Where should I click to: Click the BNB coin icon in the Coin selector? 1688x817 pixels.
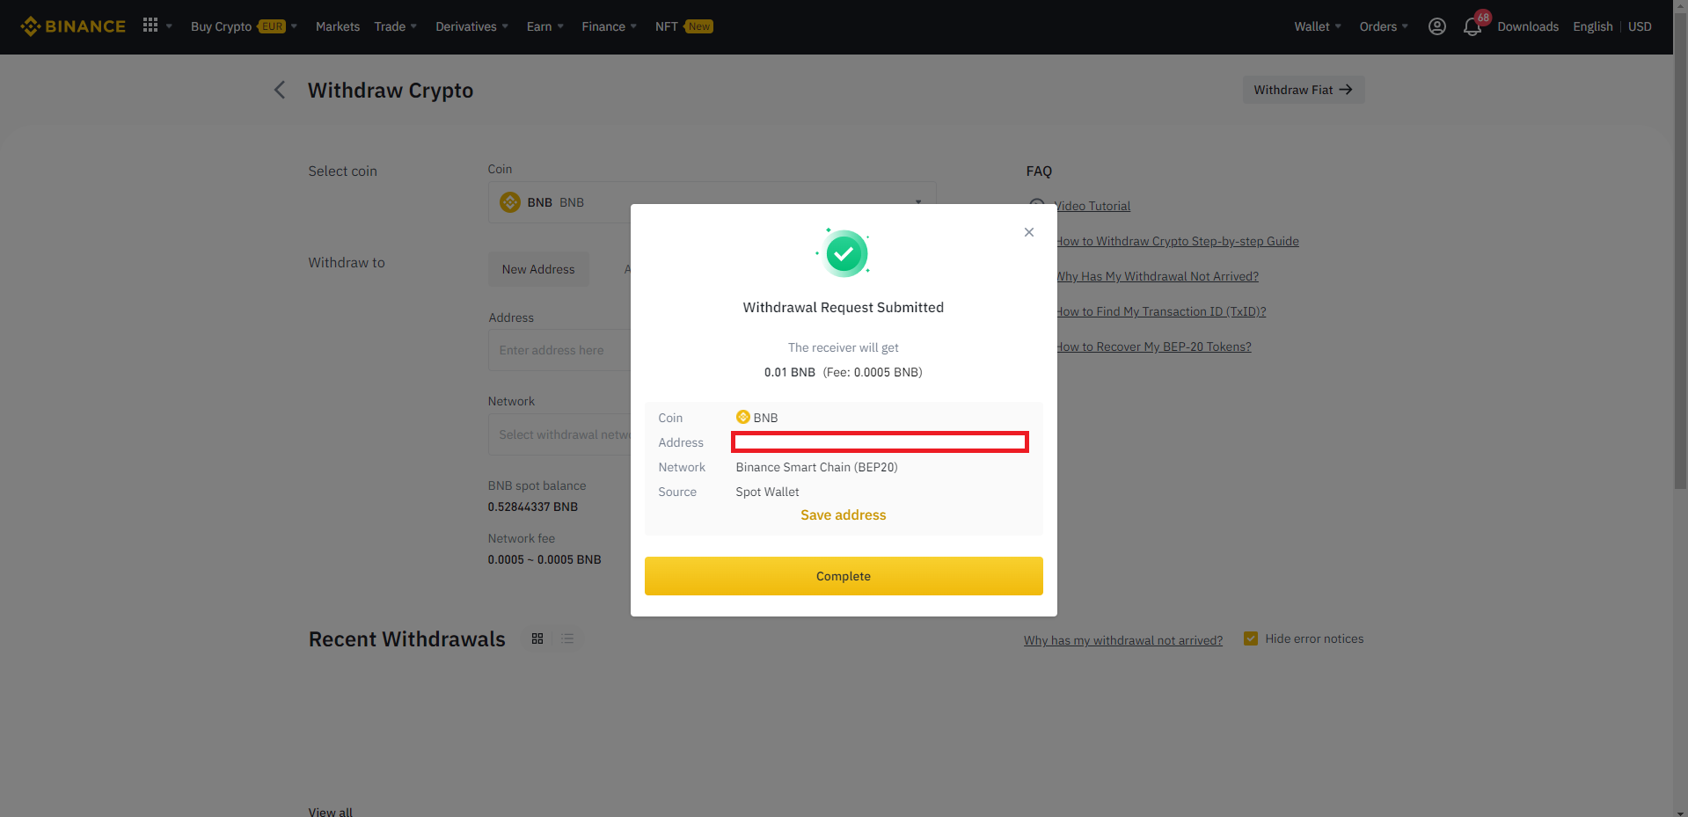pos(510,202)
